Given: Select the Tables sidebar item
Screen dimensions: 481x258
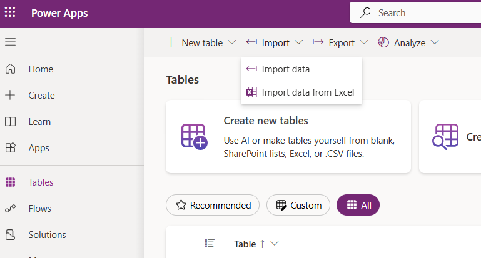Looking at the screenshot, I should [x=41, y=182].
